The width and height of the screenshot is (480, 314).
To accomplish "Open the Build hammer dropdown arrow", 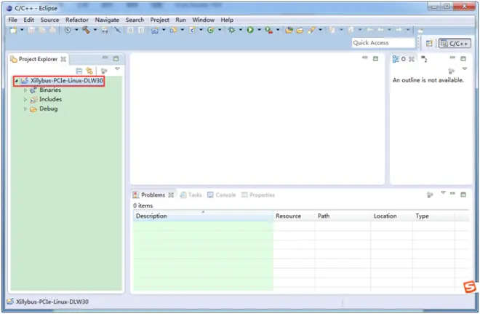I will 95,30.
